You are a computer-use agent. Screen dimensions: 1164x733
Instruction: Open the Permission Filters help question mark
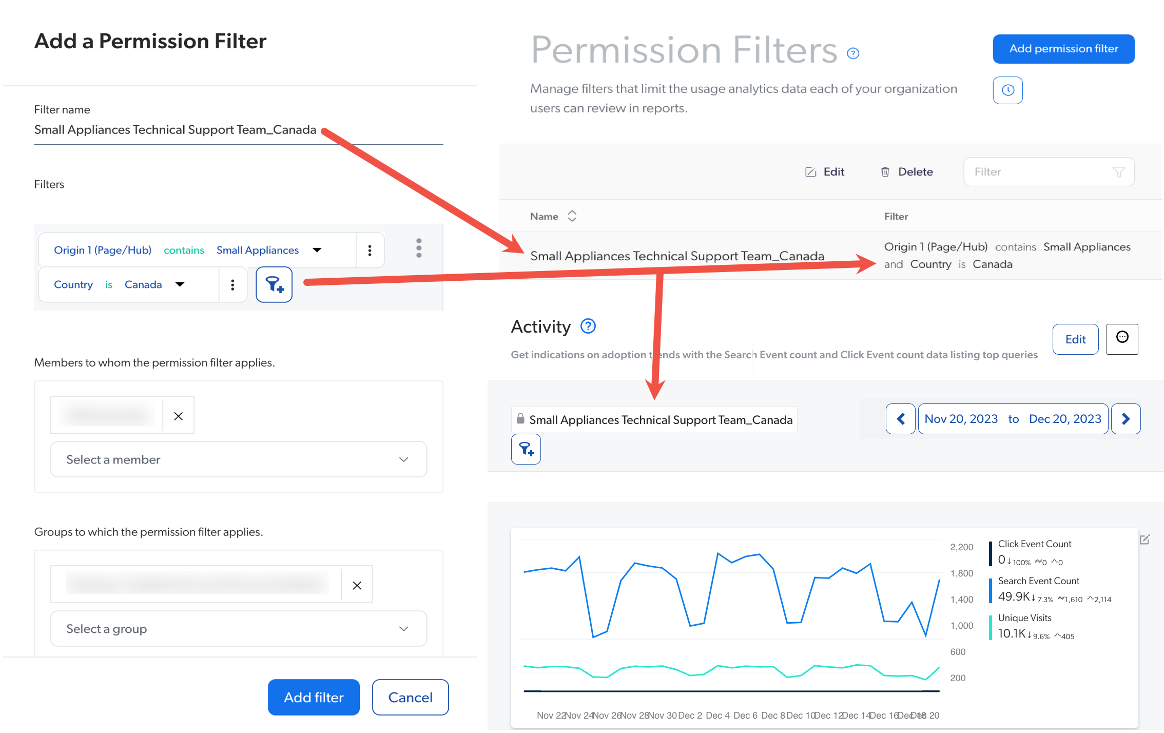852,53
